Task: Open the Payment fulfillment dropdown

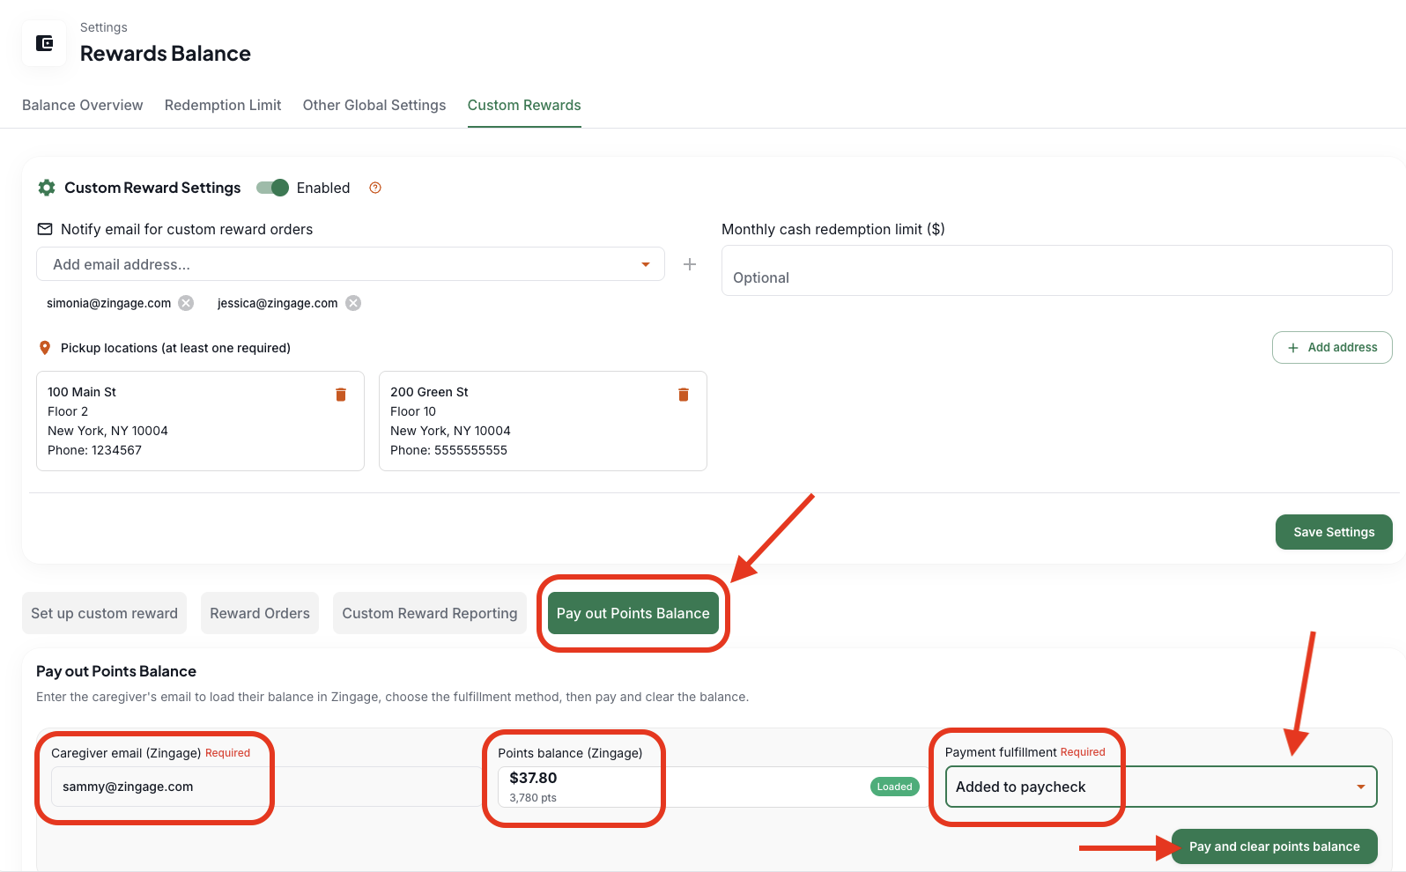Action: pos(1160,787)
